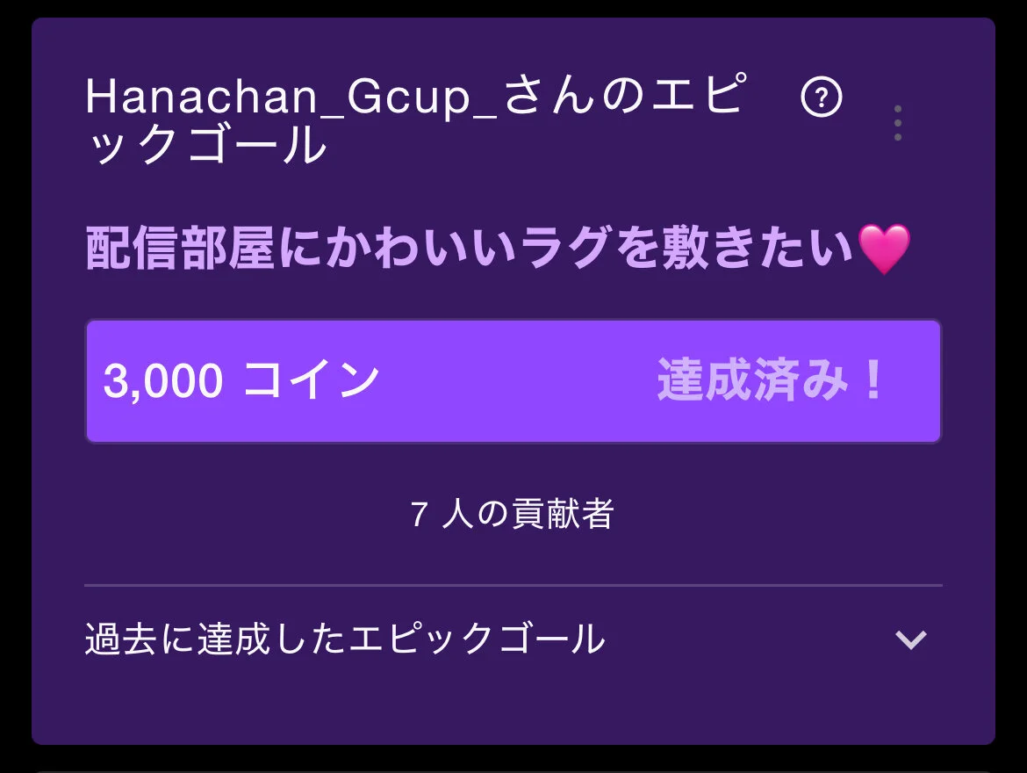The image size is (1027, 773).
Task: View the 7 人の貢献者 contributors list
Action: 513,513
